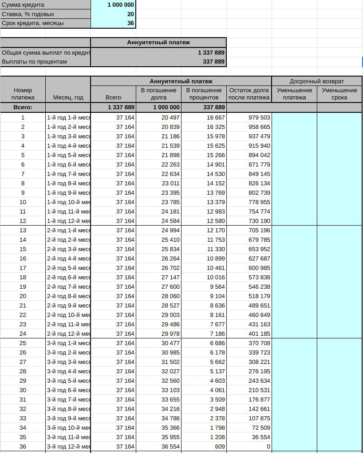This screenshot has width=363, height=453.
Task: Select the 'В погашение долга' column header
Action: point(159,94)
